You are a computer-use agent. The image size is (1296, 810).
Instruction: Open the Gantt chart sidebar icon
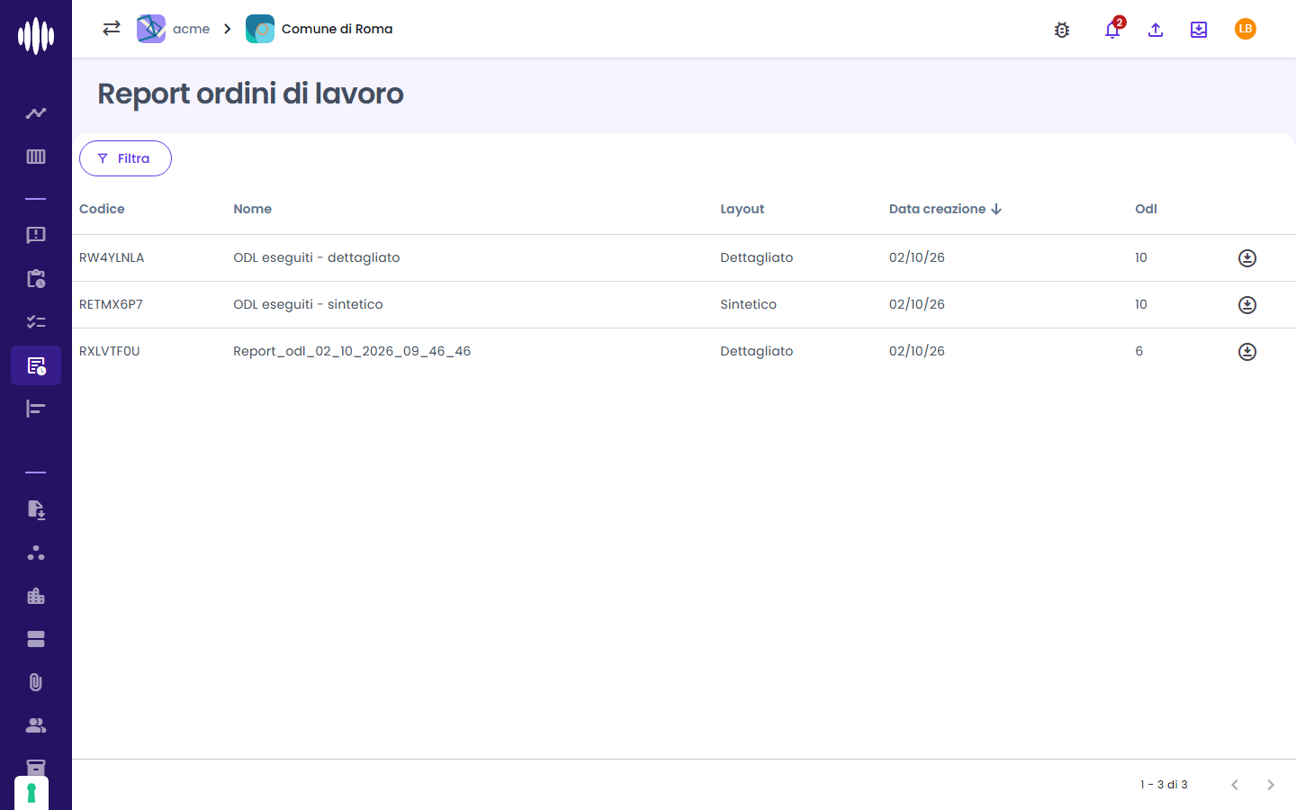(x=36, y=409)
